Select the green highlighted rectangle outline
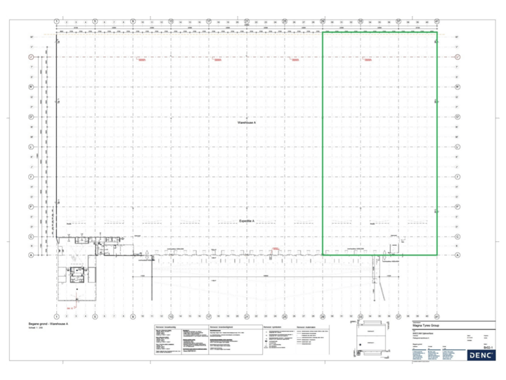Viewport: 506px width, 380px height. click(x=323, y=141)
